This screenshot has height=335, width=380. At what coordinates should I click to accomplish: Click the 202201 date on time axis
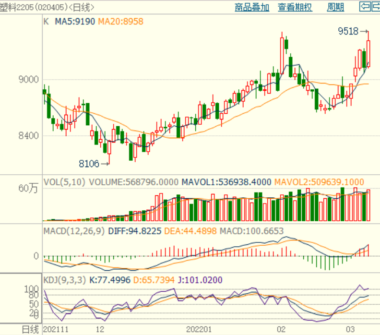199,329
